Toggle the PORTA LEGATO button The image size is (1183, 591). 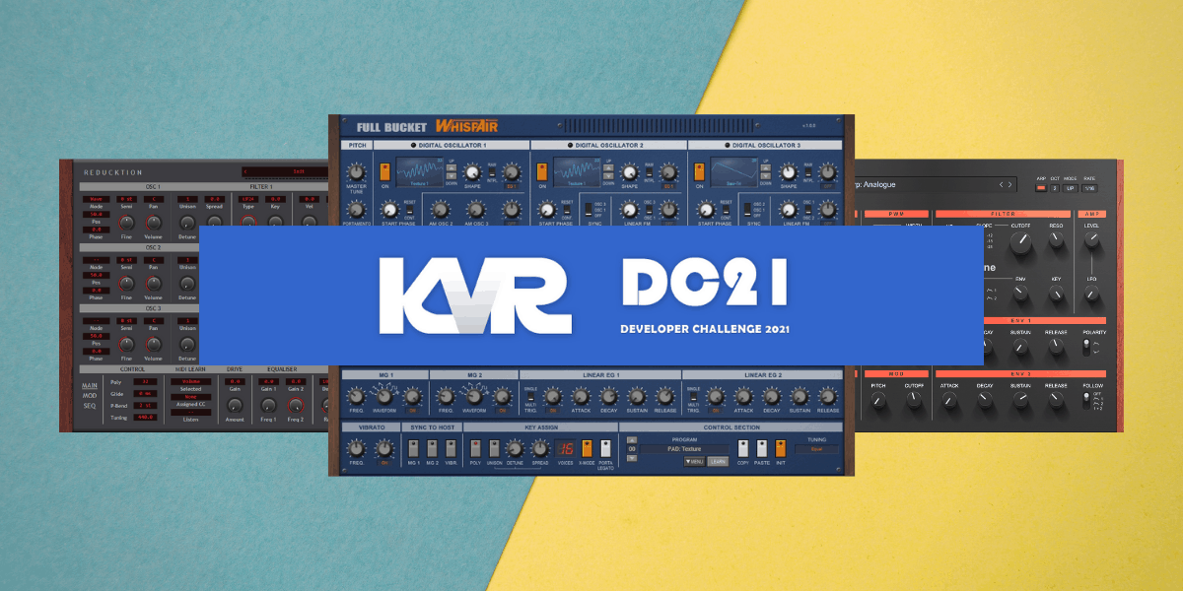pyautogui.click(x=604, y=448)
